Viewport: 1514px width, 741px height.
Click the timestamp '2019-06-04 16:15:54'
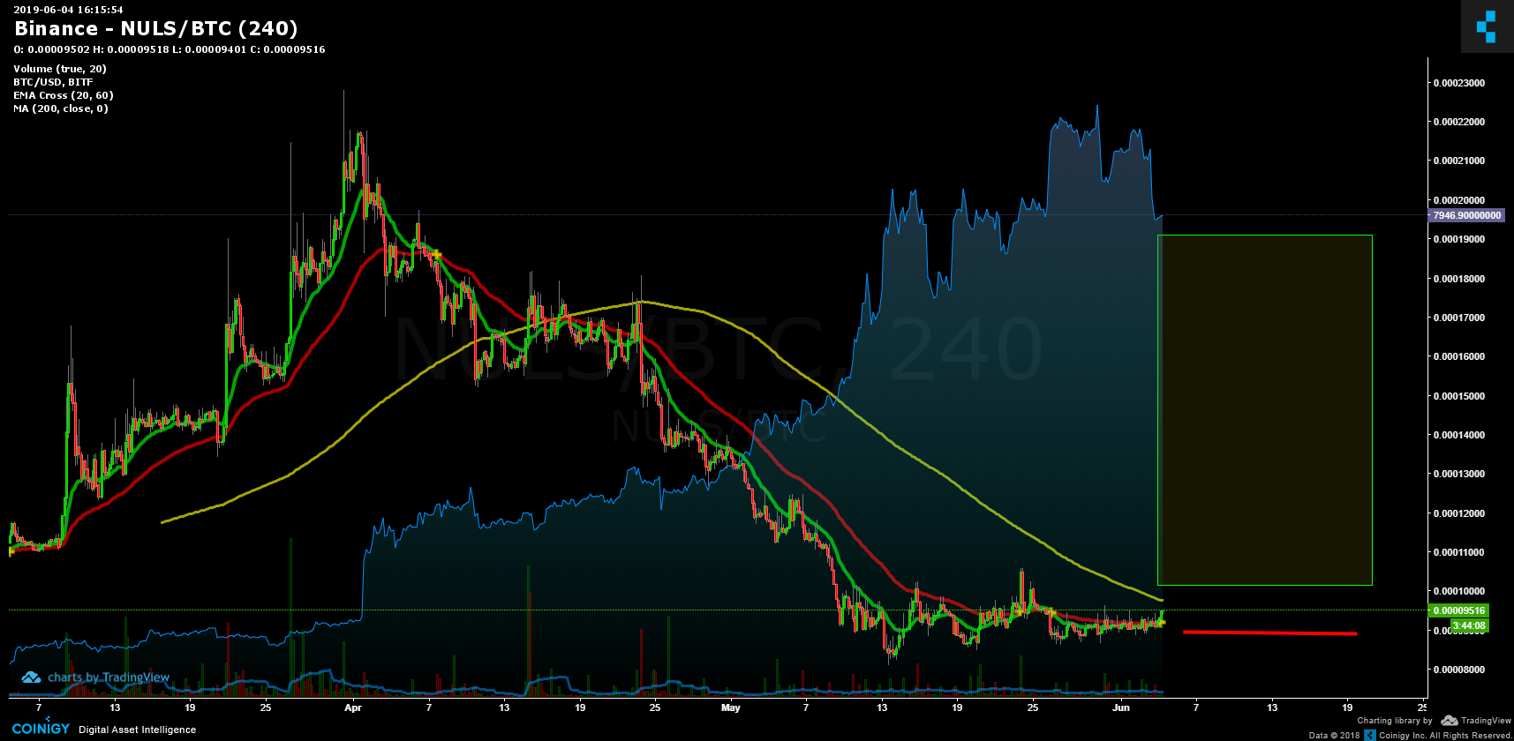68,10
